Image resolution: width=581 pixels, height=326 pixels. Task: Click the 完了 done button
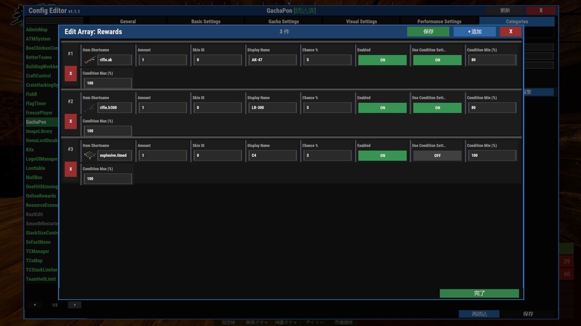tap(479, 293)
